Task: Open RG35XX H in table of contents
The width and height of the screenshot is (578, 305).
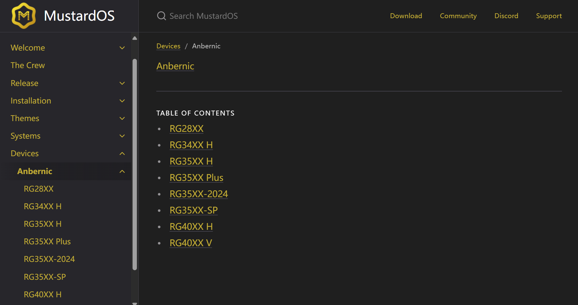Action: click(191, 161)
